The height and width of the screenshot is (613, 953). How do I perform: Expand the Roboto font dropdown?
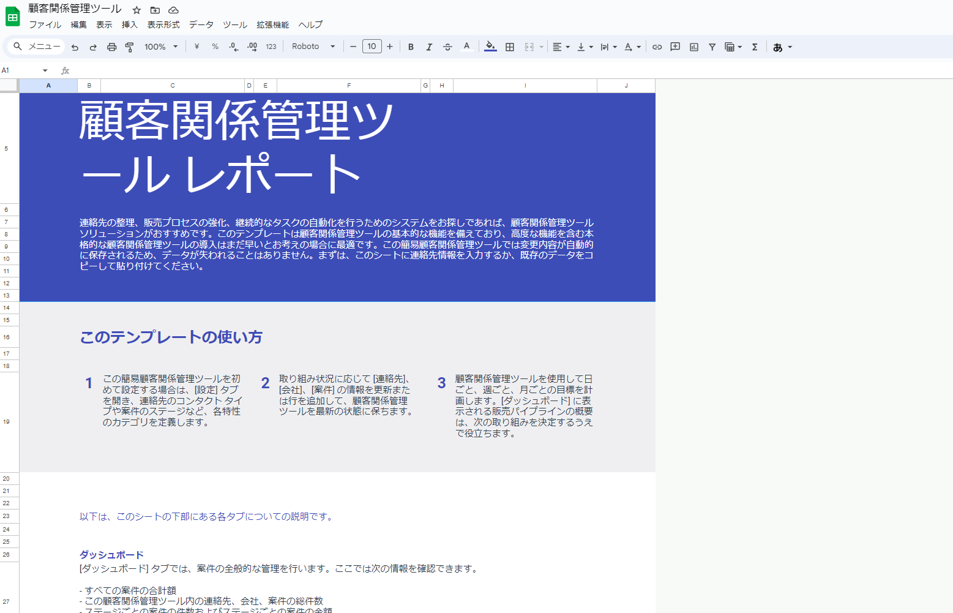click(x=313, y=47)
